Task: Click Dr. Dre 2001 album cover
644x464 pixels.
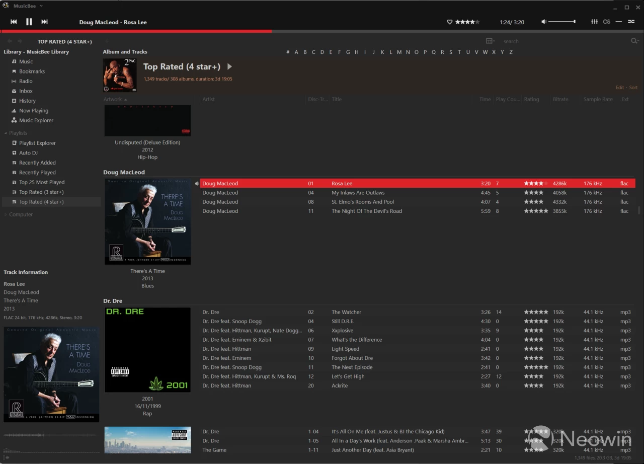Action: (x=147, y=350)
